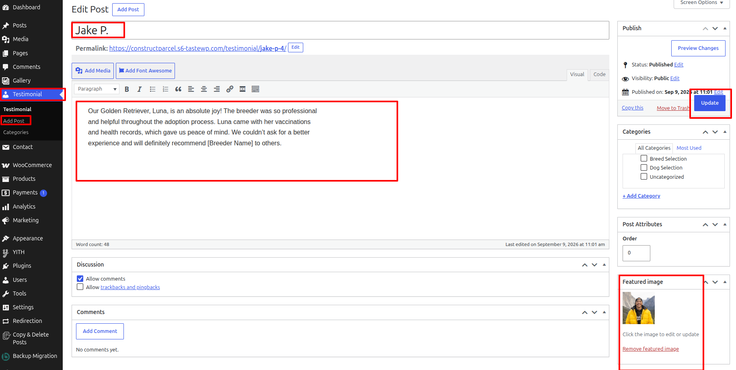
Task: Switch to Code editor tab
Action: [599, 74]
